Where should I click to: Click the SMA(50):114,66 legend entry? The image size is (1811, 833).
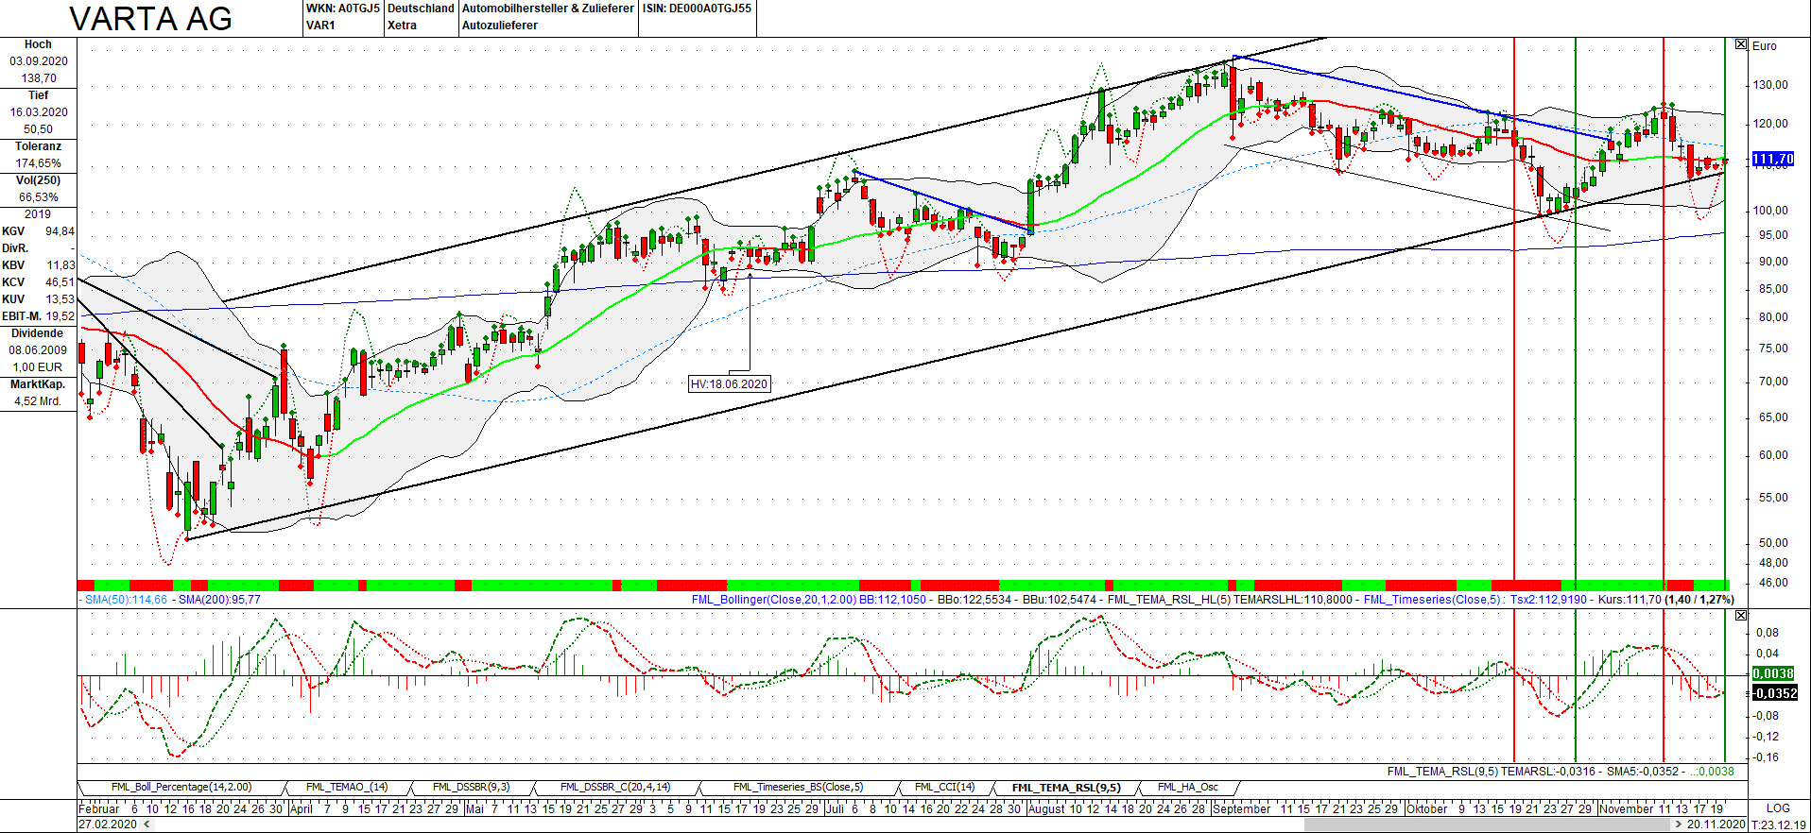pos(126,600)
